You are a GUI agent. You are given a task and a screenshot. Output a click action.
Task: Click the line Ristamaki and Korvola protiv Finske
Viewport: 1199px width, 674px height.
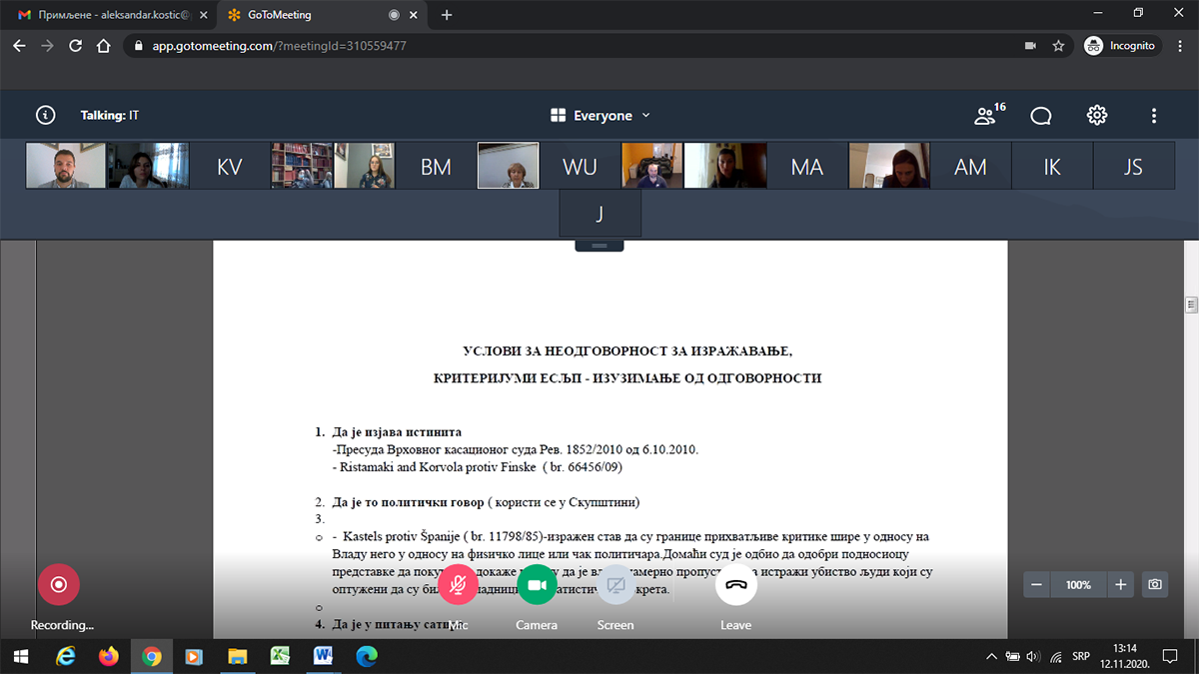[478, 466]
